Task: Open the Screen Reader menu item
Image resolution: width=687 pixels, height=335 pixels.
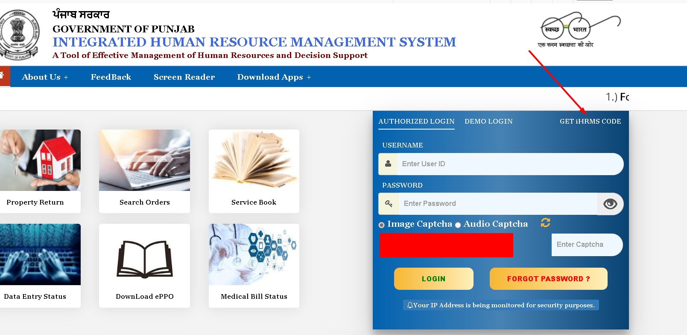Action: [184, 77]
